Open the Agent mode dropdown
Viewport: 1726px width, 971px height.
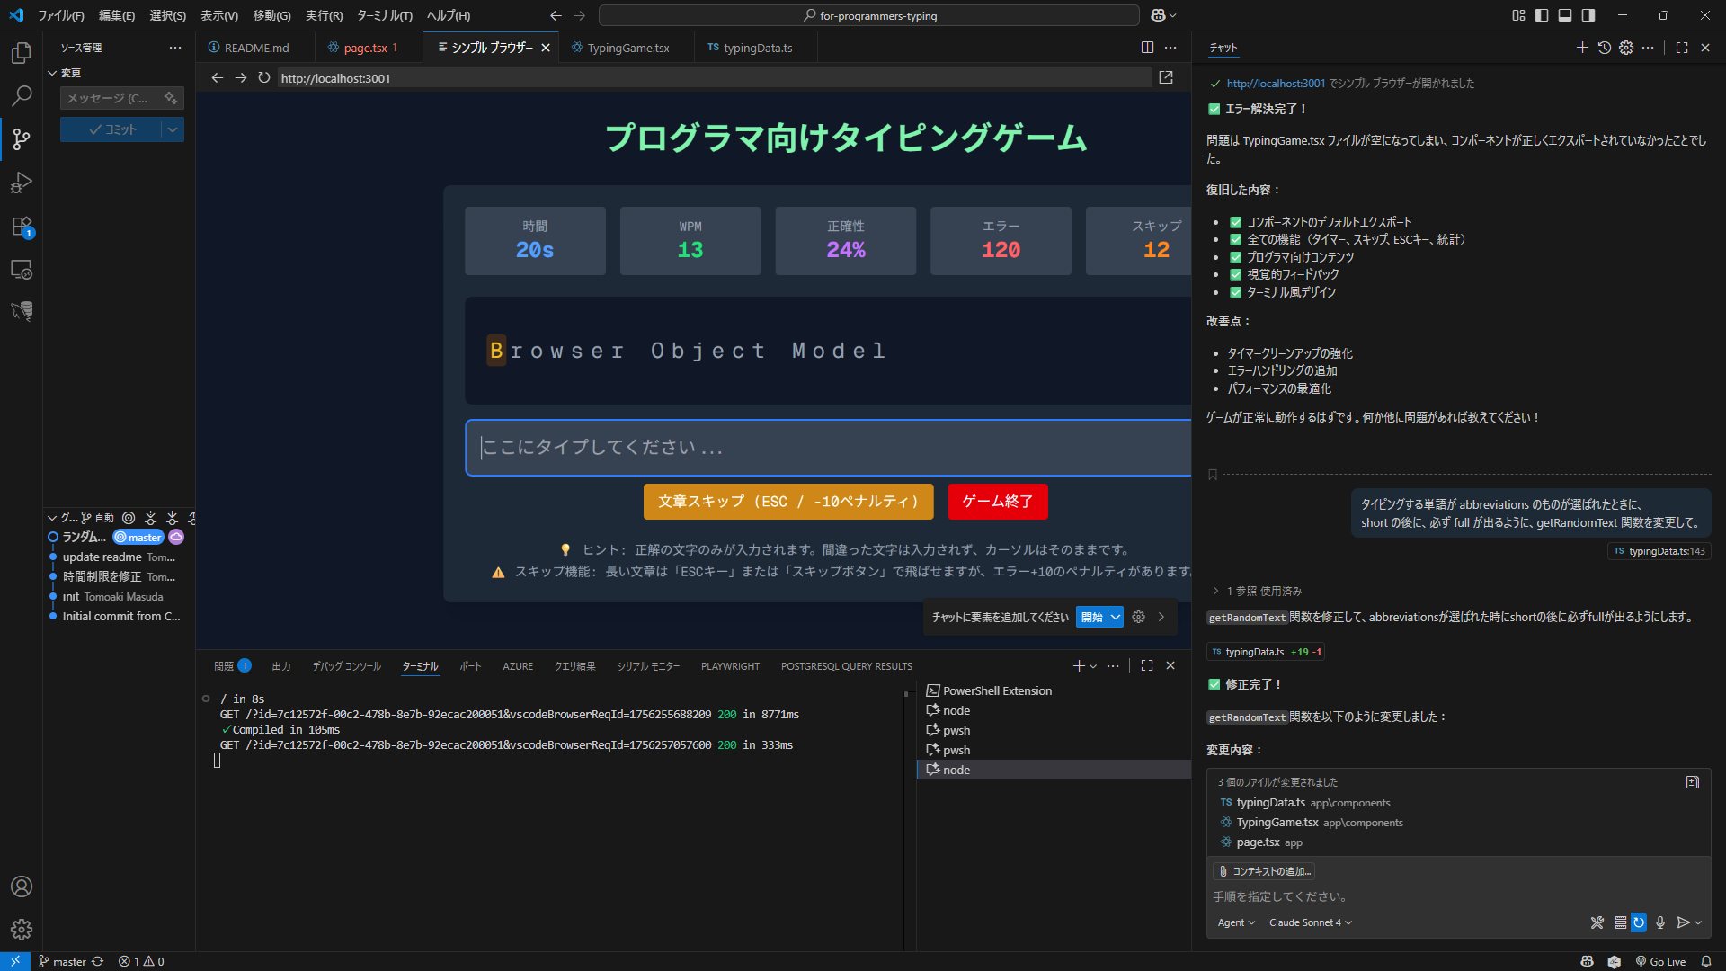click(x=1236, y=922)
